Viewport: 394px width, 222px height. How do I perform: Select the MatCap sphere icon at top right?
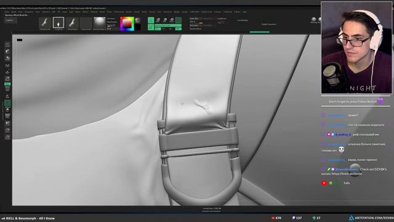pos(313,19)
